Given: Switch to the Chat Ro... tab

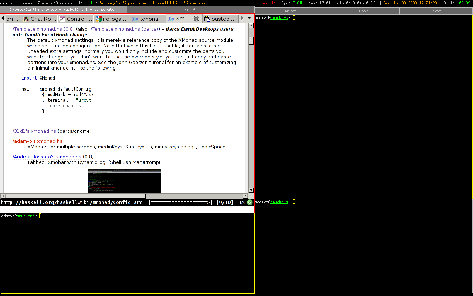Looking at the screenshot, I should coord(40,18).
